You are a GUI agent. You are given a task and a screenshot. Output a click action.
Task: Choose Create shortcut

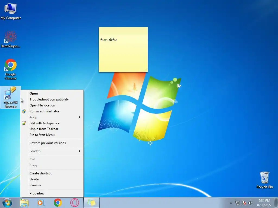pyautogui.click(x=52, y=173)
